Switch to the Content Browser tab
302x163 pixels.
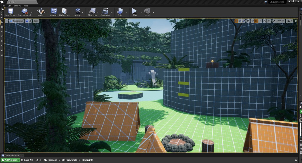coord(12,155)
